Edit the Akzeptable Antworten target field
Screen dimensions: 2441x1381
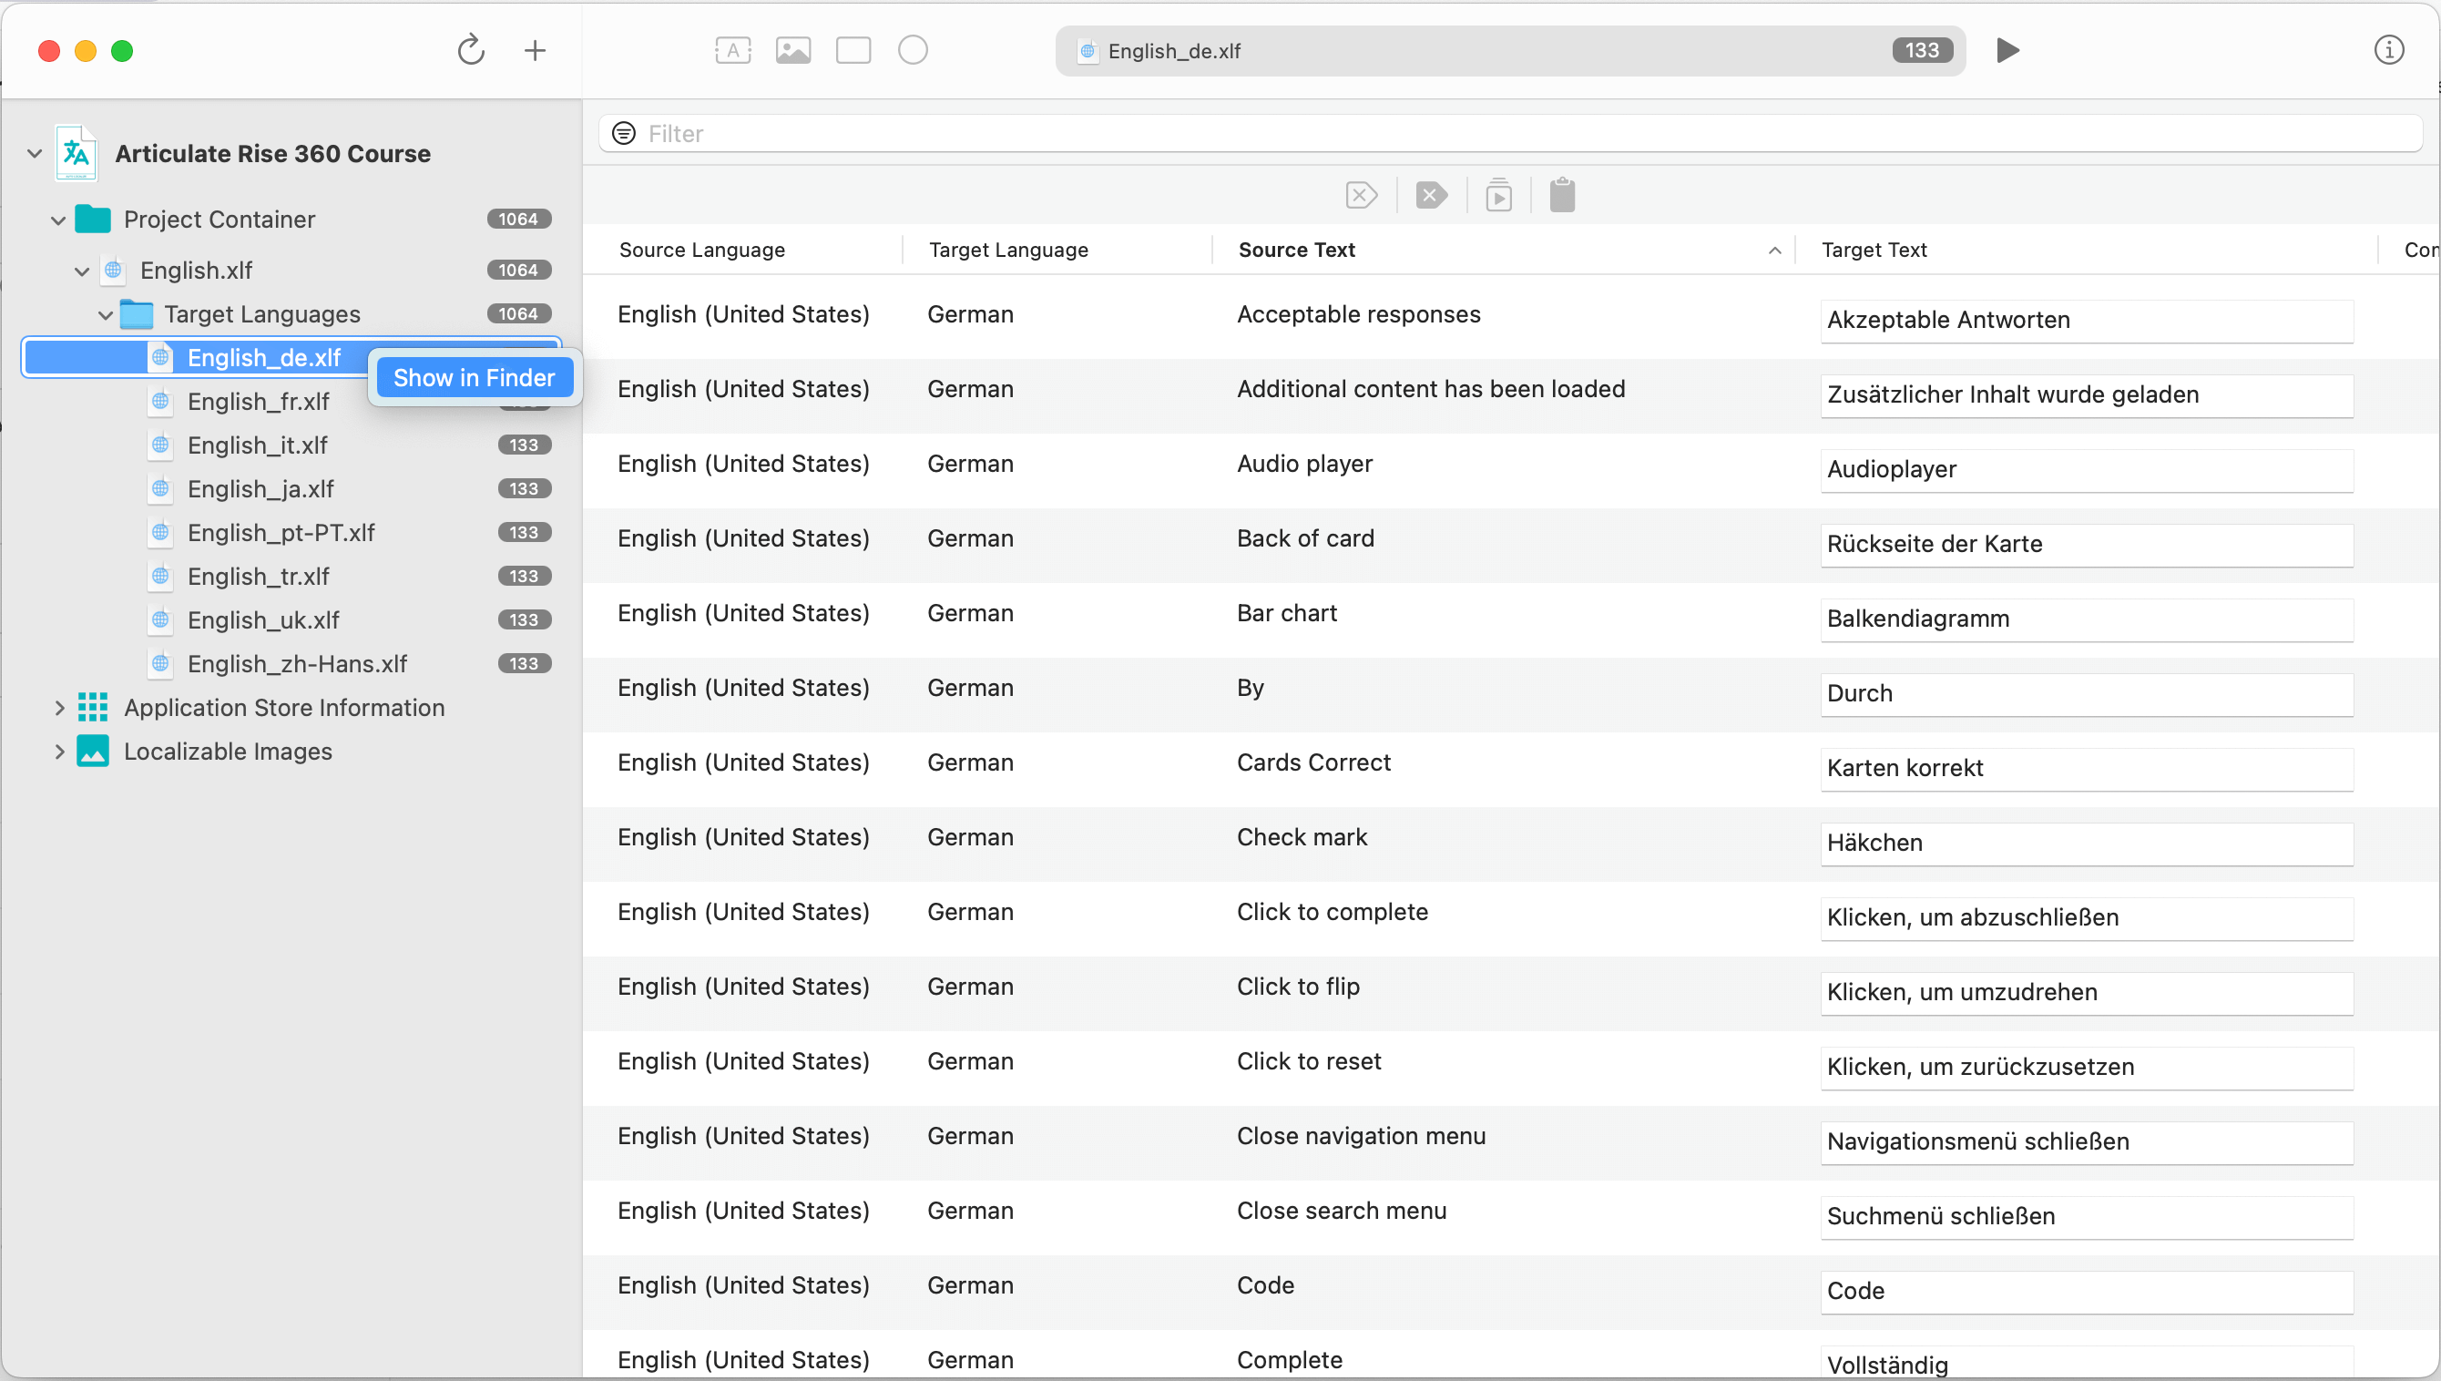pyautogui.click(x=2087, y=321)
